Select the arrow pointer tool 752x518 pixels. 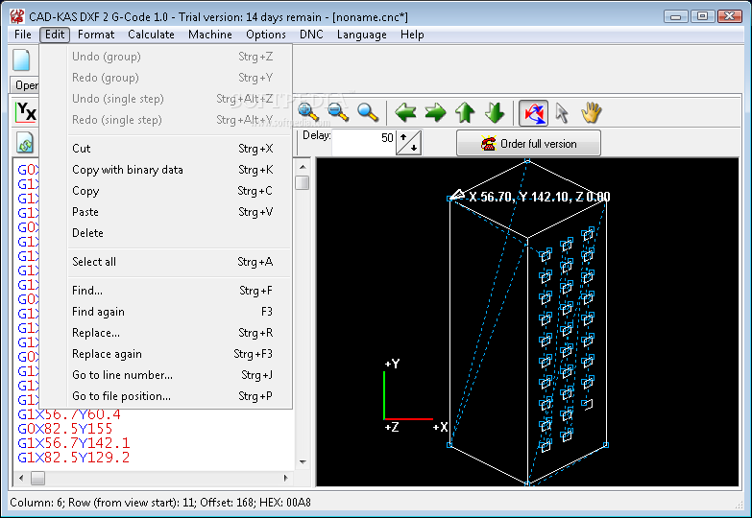click(562, 113)
